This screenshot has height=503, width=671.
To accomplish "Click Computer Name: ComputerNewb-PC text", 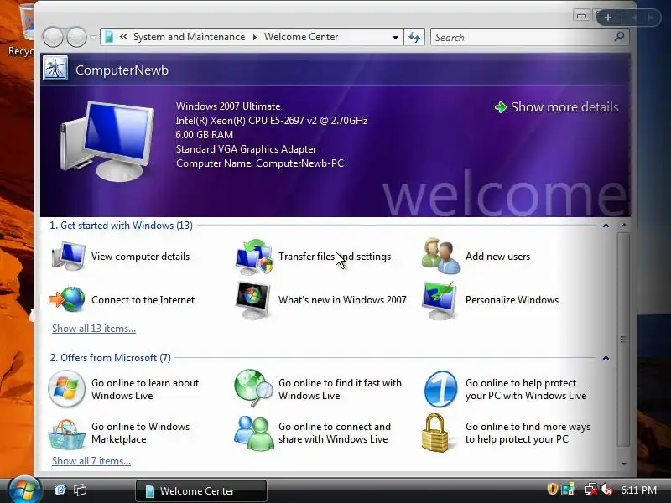I will tap(260, 163).
